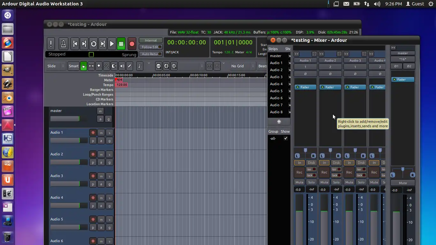Viewport: 436px width, 245px height.
Task: Click the Audio 3 track fader slider
Action: pyautogui.click(x=69, y=184)
